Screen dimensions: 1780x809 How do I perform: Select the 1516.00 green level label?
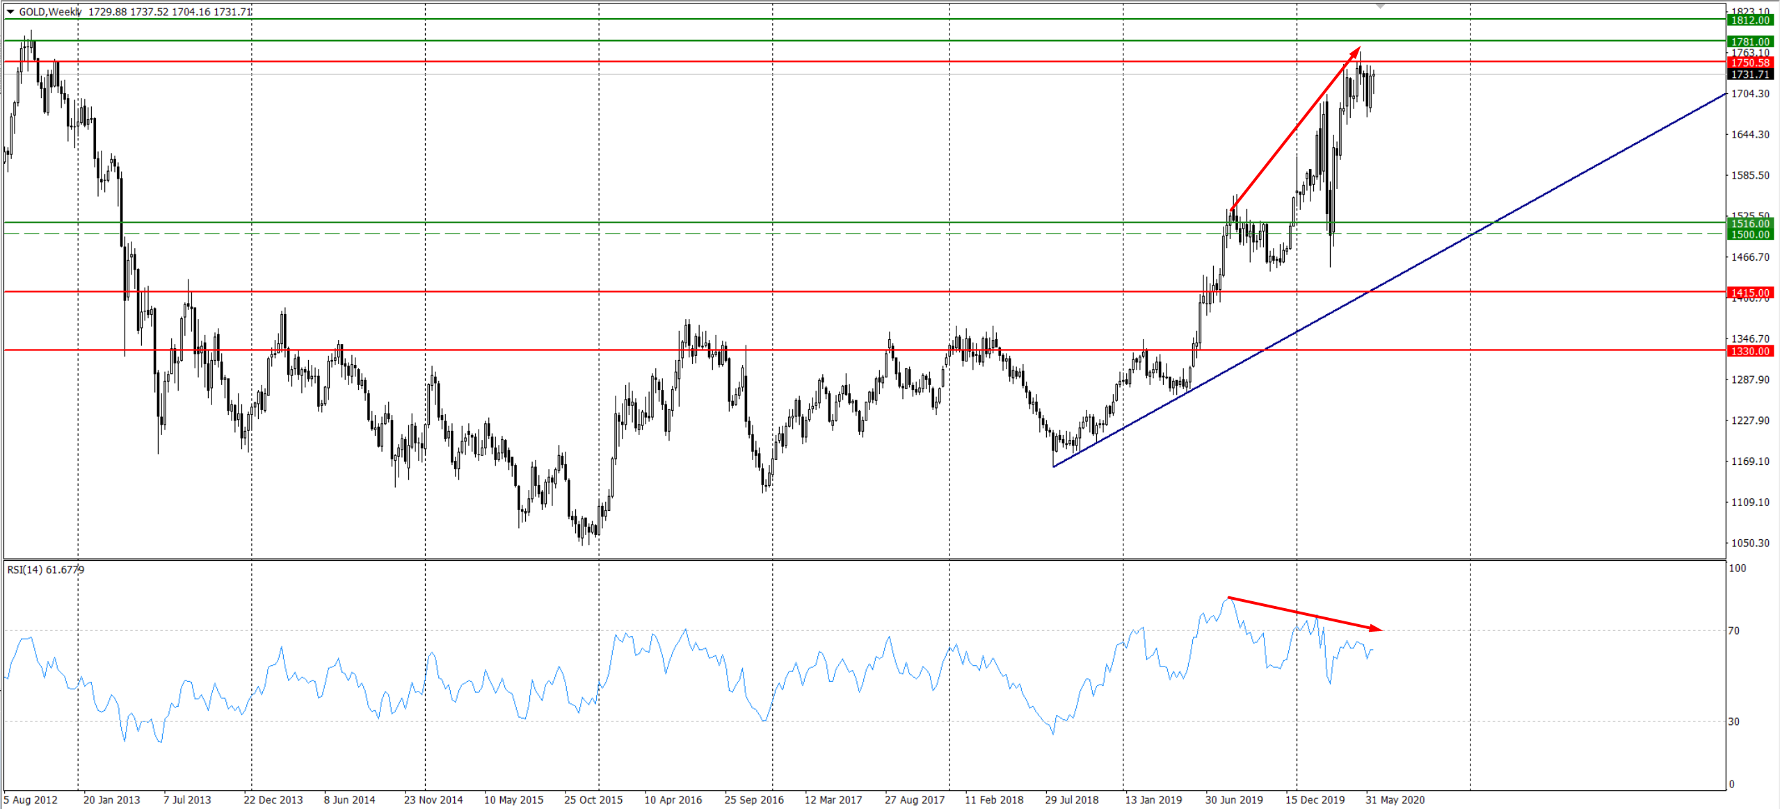click(x=1750, y=223)
